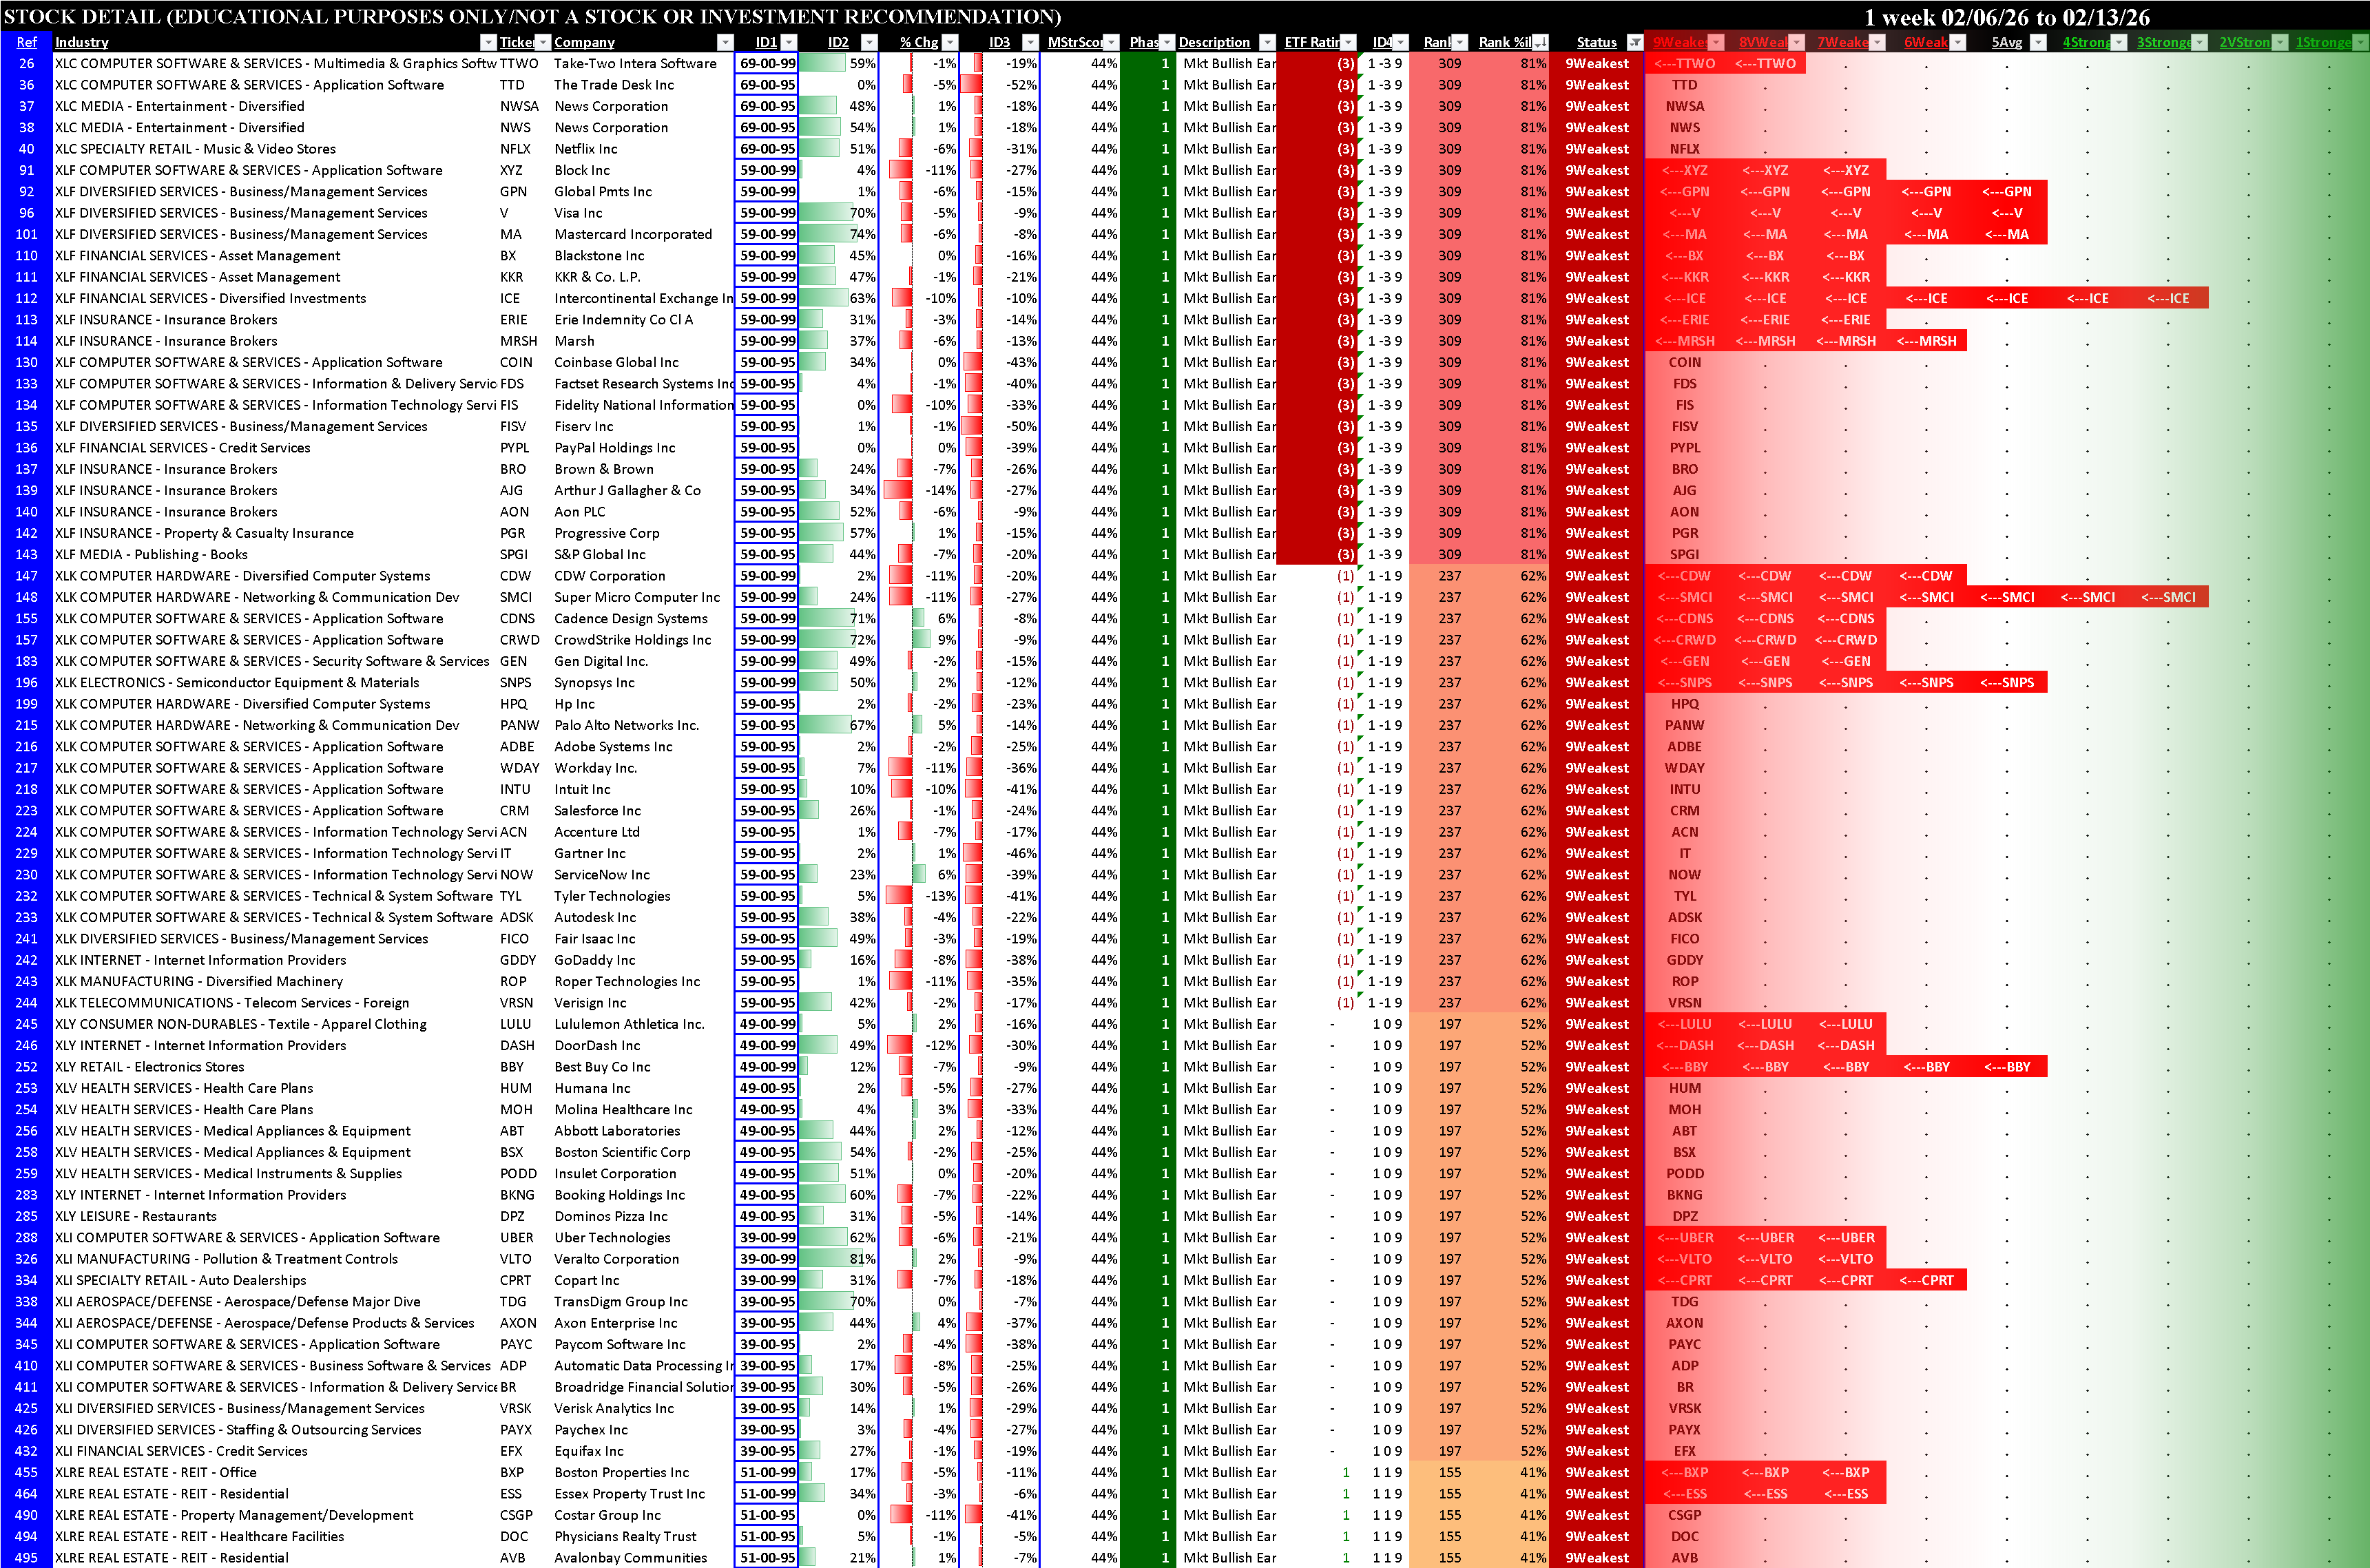Viewport: 2370px width, 1568px height.
Task: Click the underlined Ref header link
Action: click(x=26, y=42)
